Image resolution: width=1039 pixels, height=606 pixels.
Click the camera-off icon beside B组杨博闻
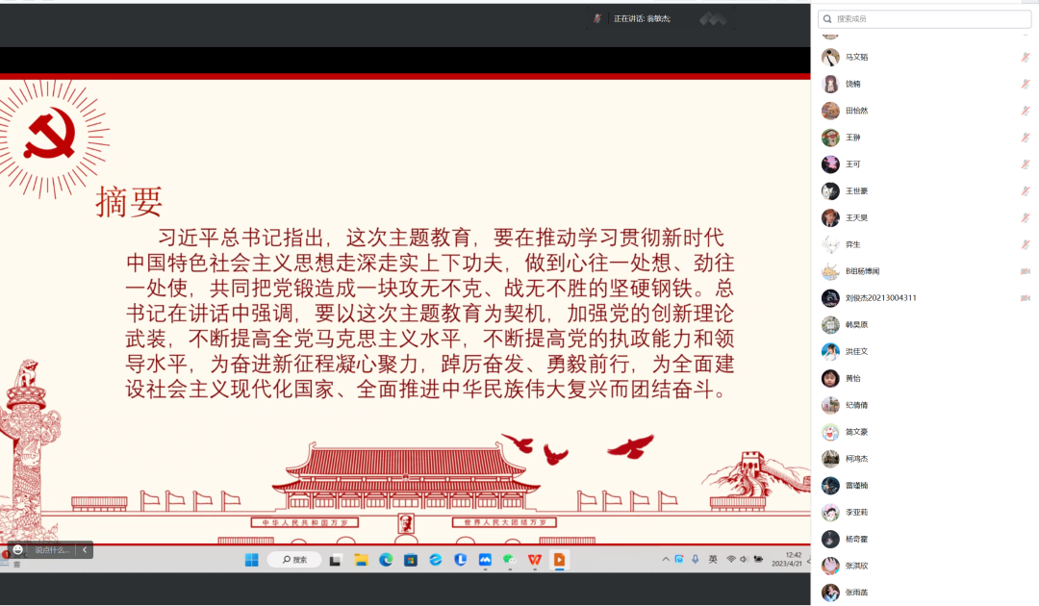tap(1026, 271)
